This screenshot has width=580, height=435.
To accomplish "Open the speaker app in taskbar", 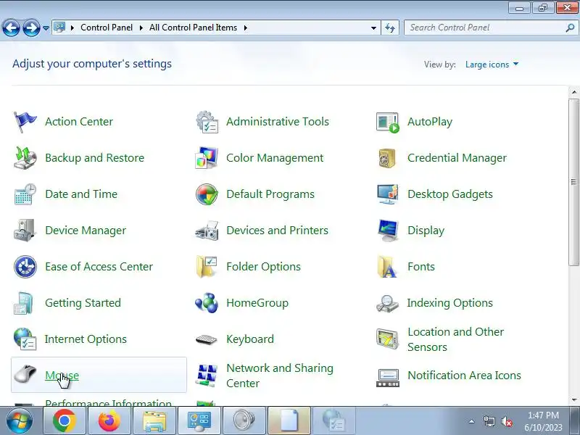I will point(244,421).
